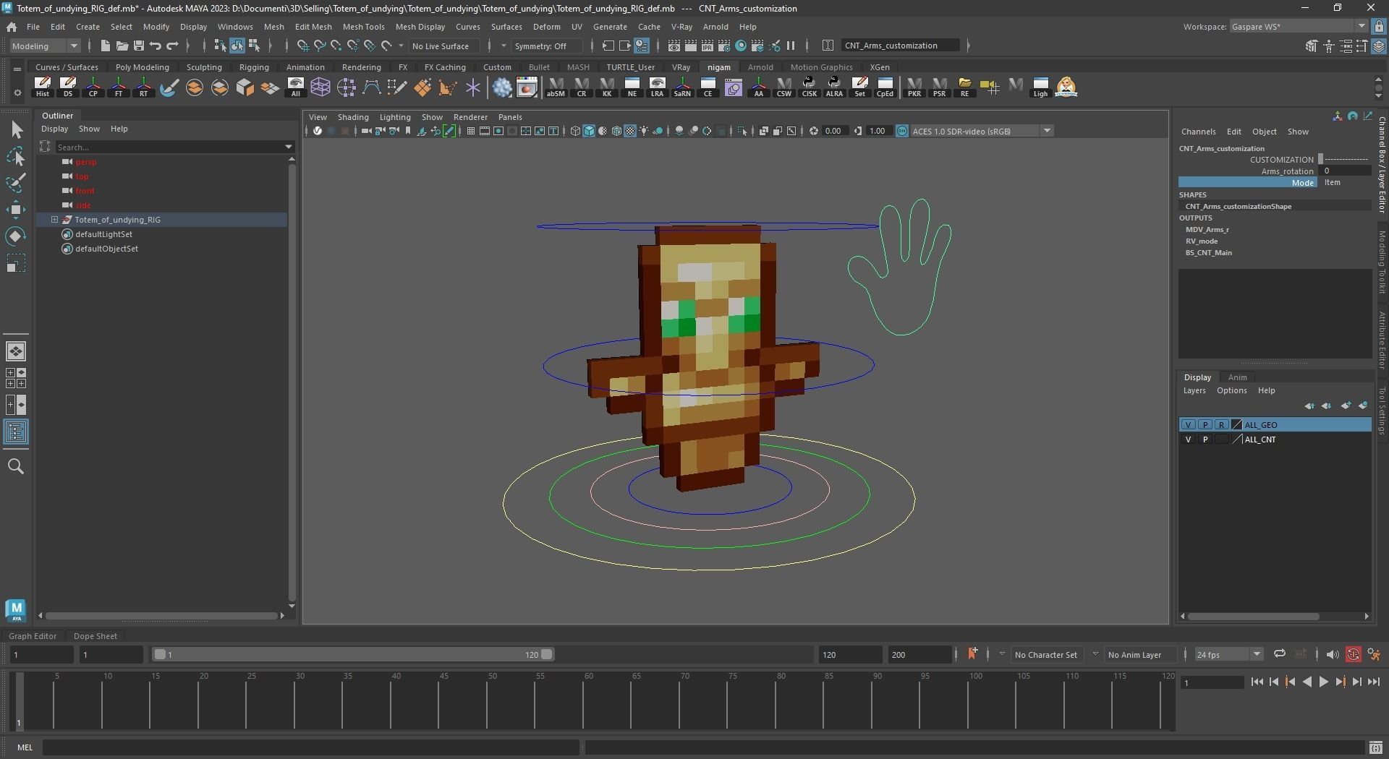Viewport: 1389px width, 759px height.
Task: Toggle visibility V of ALL_GEO layer
Action: [x=1188, y=425]
